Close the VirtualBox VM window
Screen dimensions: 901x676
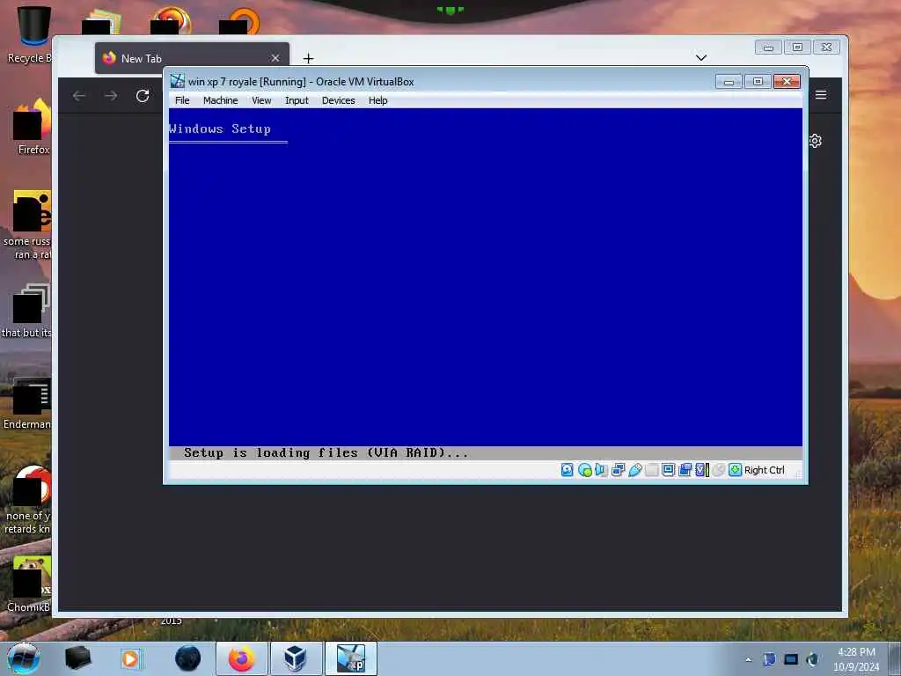(x=787, y=82)
